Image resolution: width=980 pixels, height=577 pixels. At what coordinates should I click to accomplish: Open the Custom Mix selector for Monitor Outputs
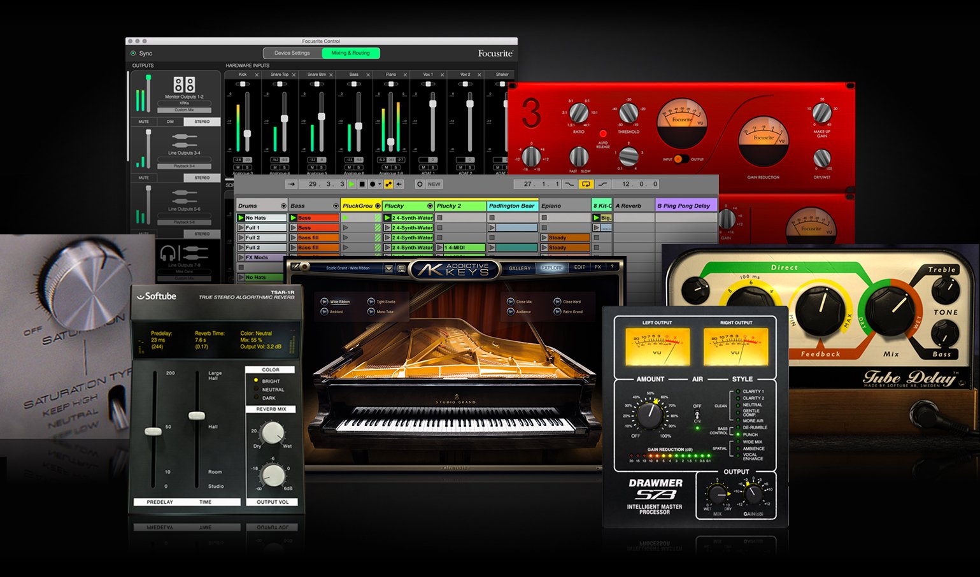[x=184, y=110]
